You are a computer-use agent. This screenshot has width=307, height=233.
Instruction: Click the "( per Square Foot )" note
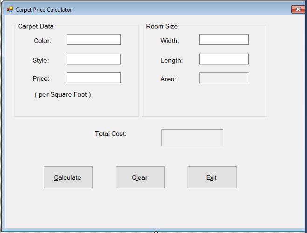coord(63,95)
